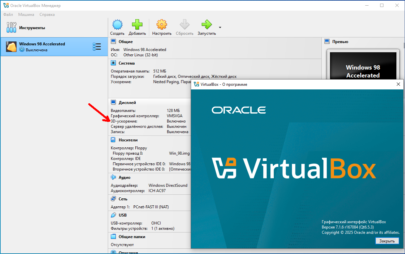Click the Дисплей section icon

click(113, 103)
